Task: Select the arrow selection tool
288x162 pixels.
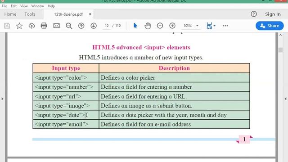Action: pos(135,26)
